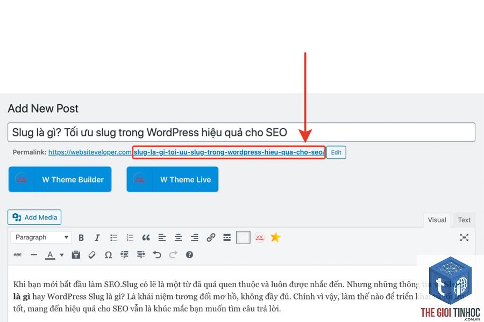Insert Read More tag
Image resolution: width=484 pixels, height=322 pixels.
pyautogui.click(x=227, y=238)
